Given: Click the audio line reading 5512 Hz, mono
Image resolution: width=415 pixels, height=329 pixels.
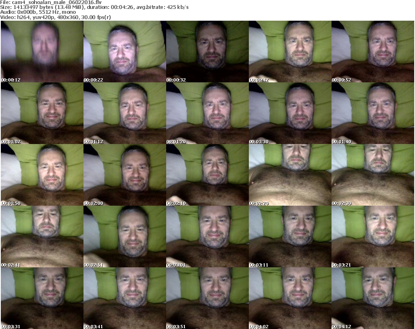Looking at the screenshot, I should 38,12.
